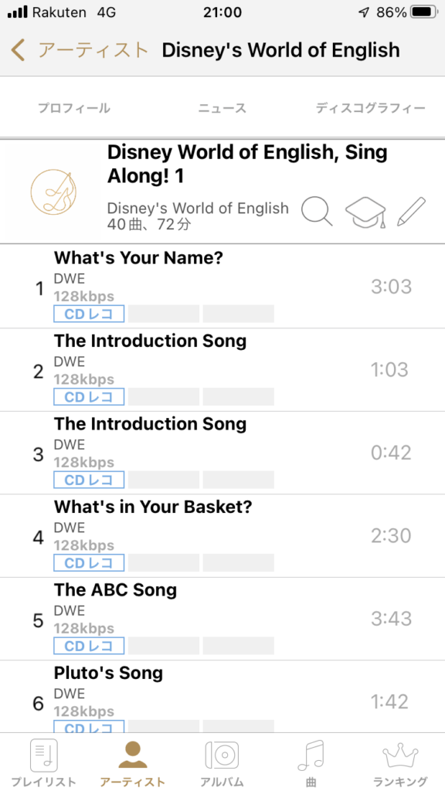Switch to the ニュース tab
Image resolution: width=445 pixels, height=791 pixels.
pyautogui.click(x=222, y=108)
